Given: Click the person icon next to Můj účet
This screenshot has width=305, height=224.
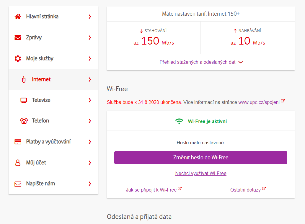Looking at the screenshot, I should (18, 163).
